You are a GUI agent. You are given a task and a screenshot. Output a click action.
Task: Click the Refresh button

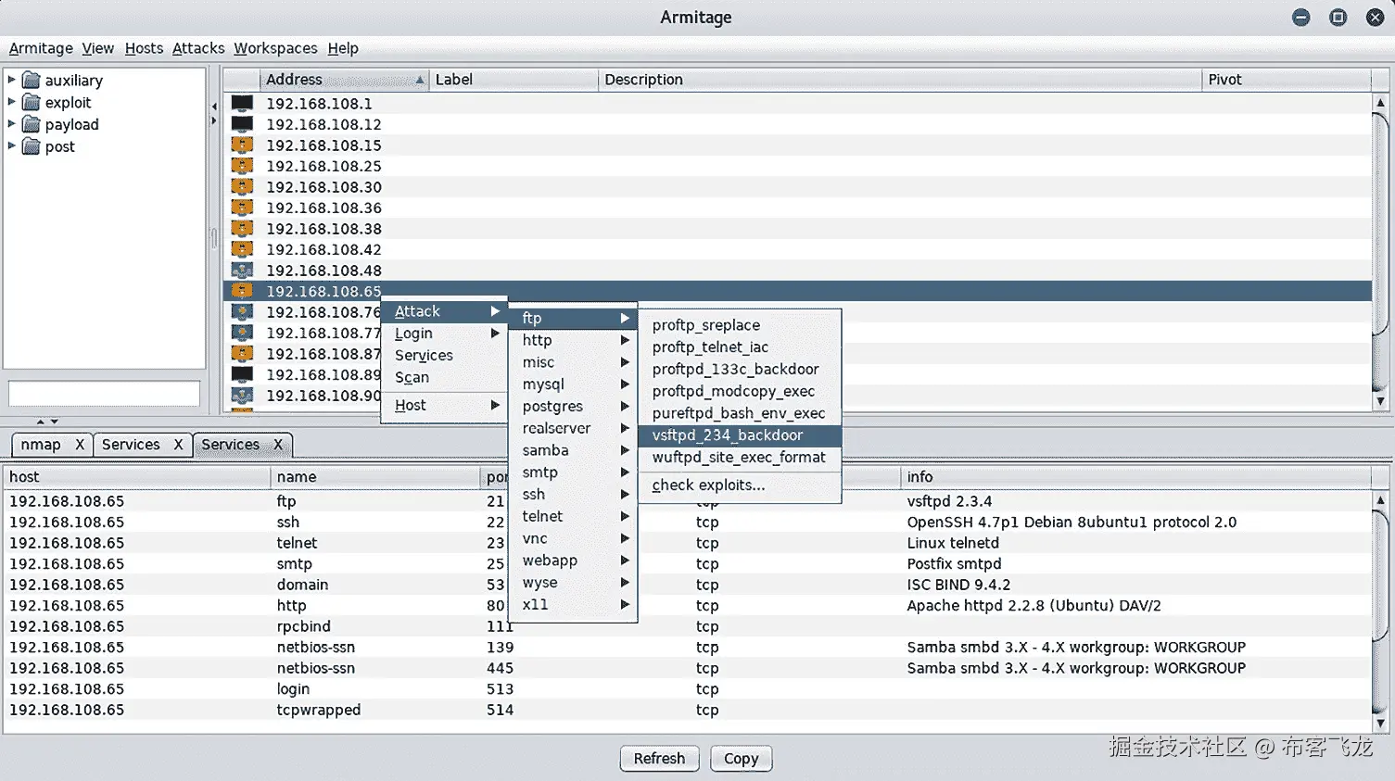point(659,758)
